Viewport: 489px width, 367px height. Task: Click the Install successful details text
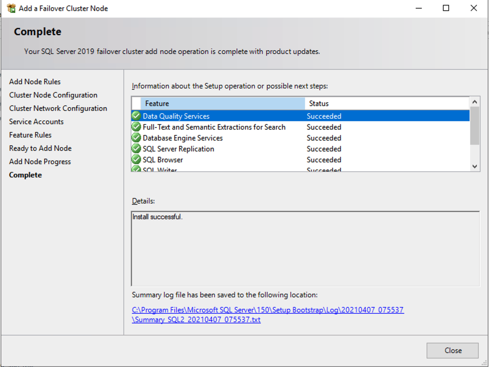(x=157, y=217)
